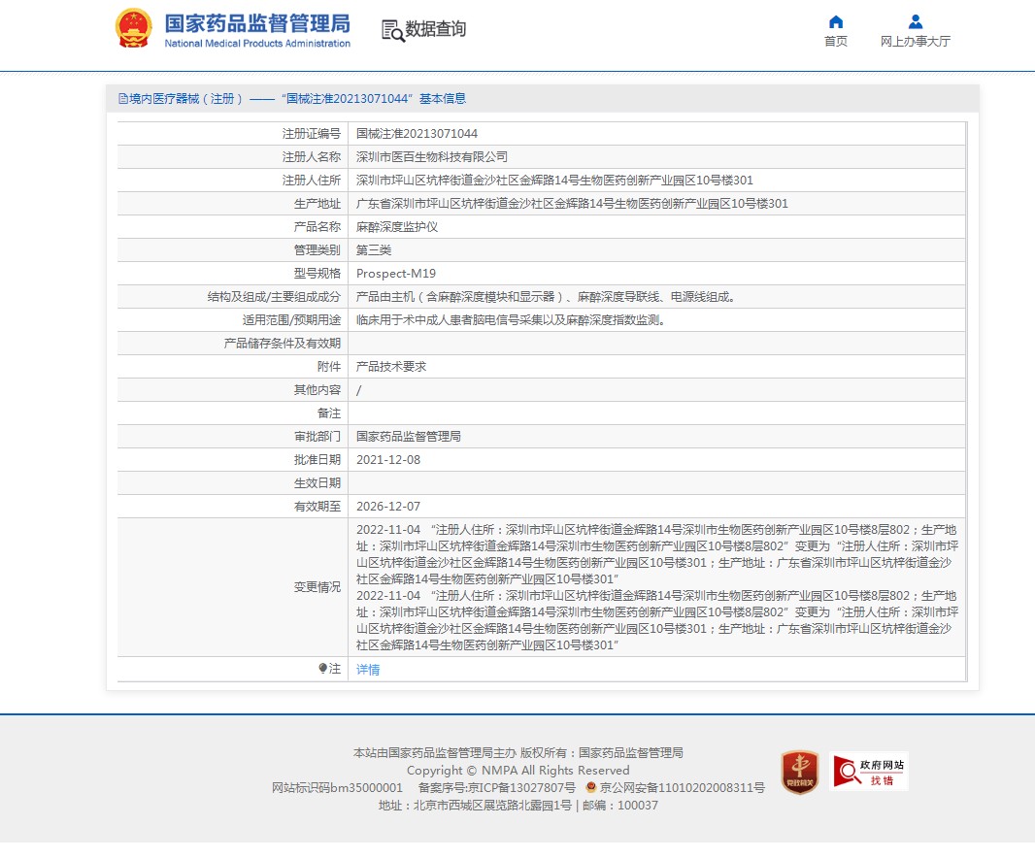Click the 首页 home icon
Image resolution: width=1035 pixels, height=858 pixels.
(x=836, y=21)
